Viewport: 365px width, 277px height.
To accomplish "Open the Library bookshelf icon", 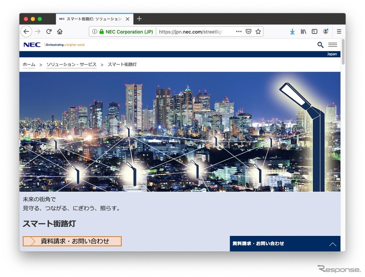I will [x=303, y=32].
